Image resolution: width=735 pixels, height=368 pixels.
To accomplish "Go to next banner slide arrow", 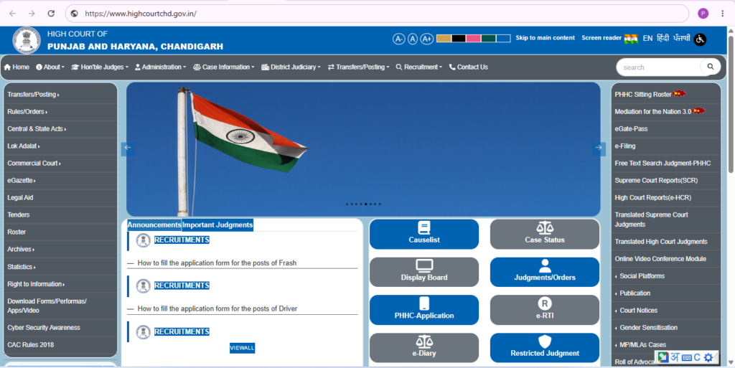I will pyautogui.click(x=599, y=149).
